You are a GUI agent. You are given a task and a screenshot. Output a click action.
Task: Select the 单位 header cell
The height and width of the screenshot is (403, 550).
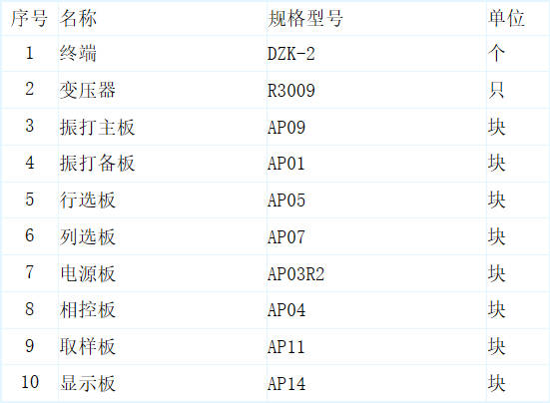click(x=518, y=18)
